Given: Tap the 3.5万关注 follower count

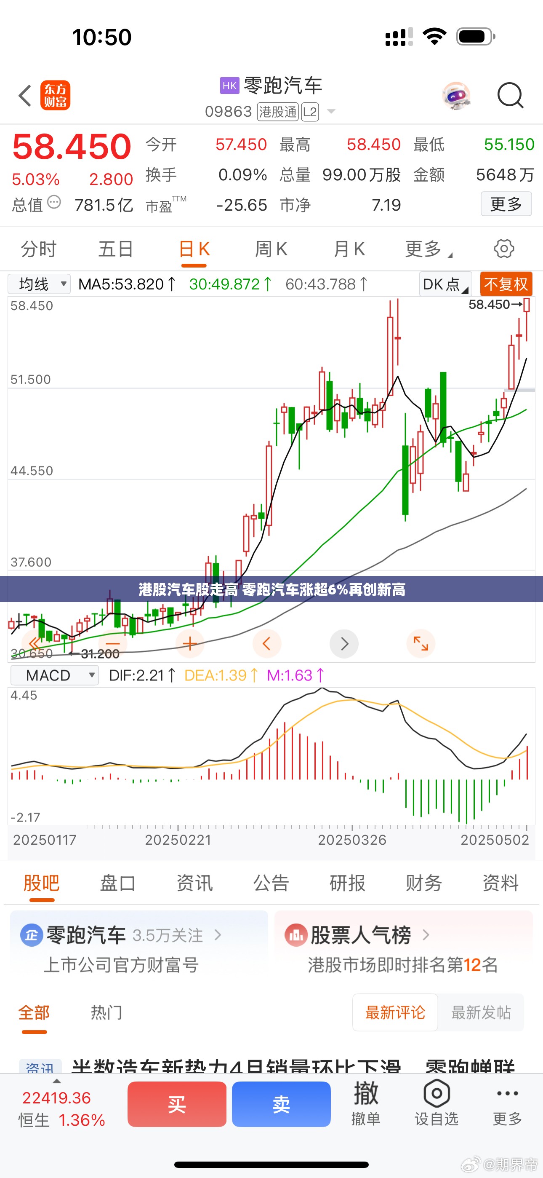Looking at the screenshot, I should tap(168, 935).
